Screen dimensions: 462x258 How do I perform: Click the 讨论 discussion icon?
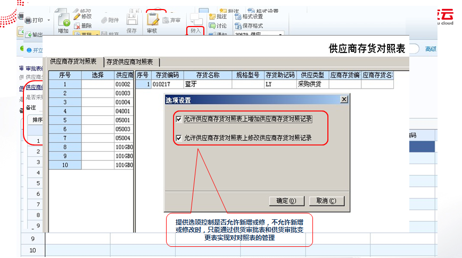pyautogui.click(x=212, y=26)
